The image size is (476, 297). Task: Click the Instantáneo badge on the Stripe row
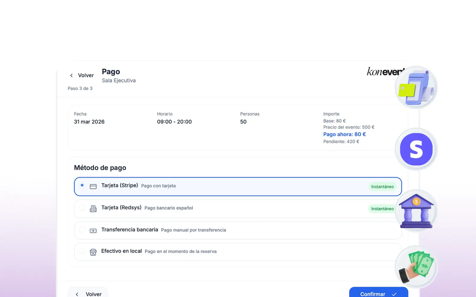(383, 187)
